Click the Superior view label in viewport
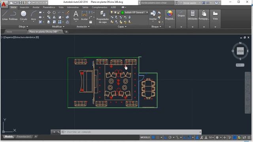Screen dimensions: 253x142 9,37
